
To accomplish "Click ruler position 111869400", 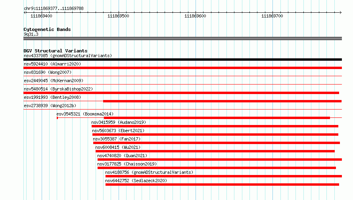I will [41, 16].
